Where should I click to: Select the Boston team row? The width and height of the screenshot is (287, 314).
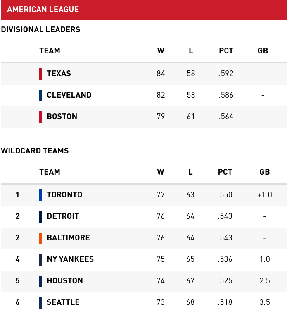click(x=144, y=117)
